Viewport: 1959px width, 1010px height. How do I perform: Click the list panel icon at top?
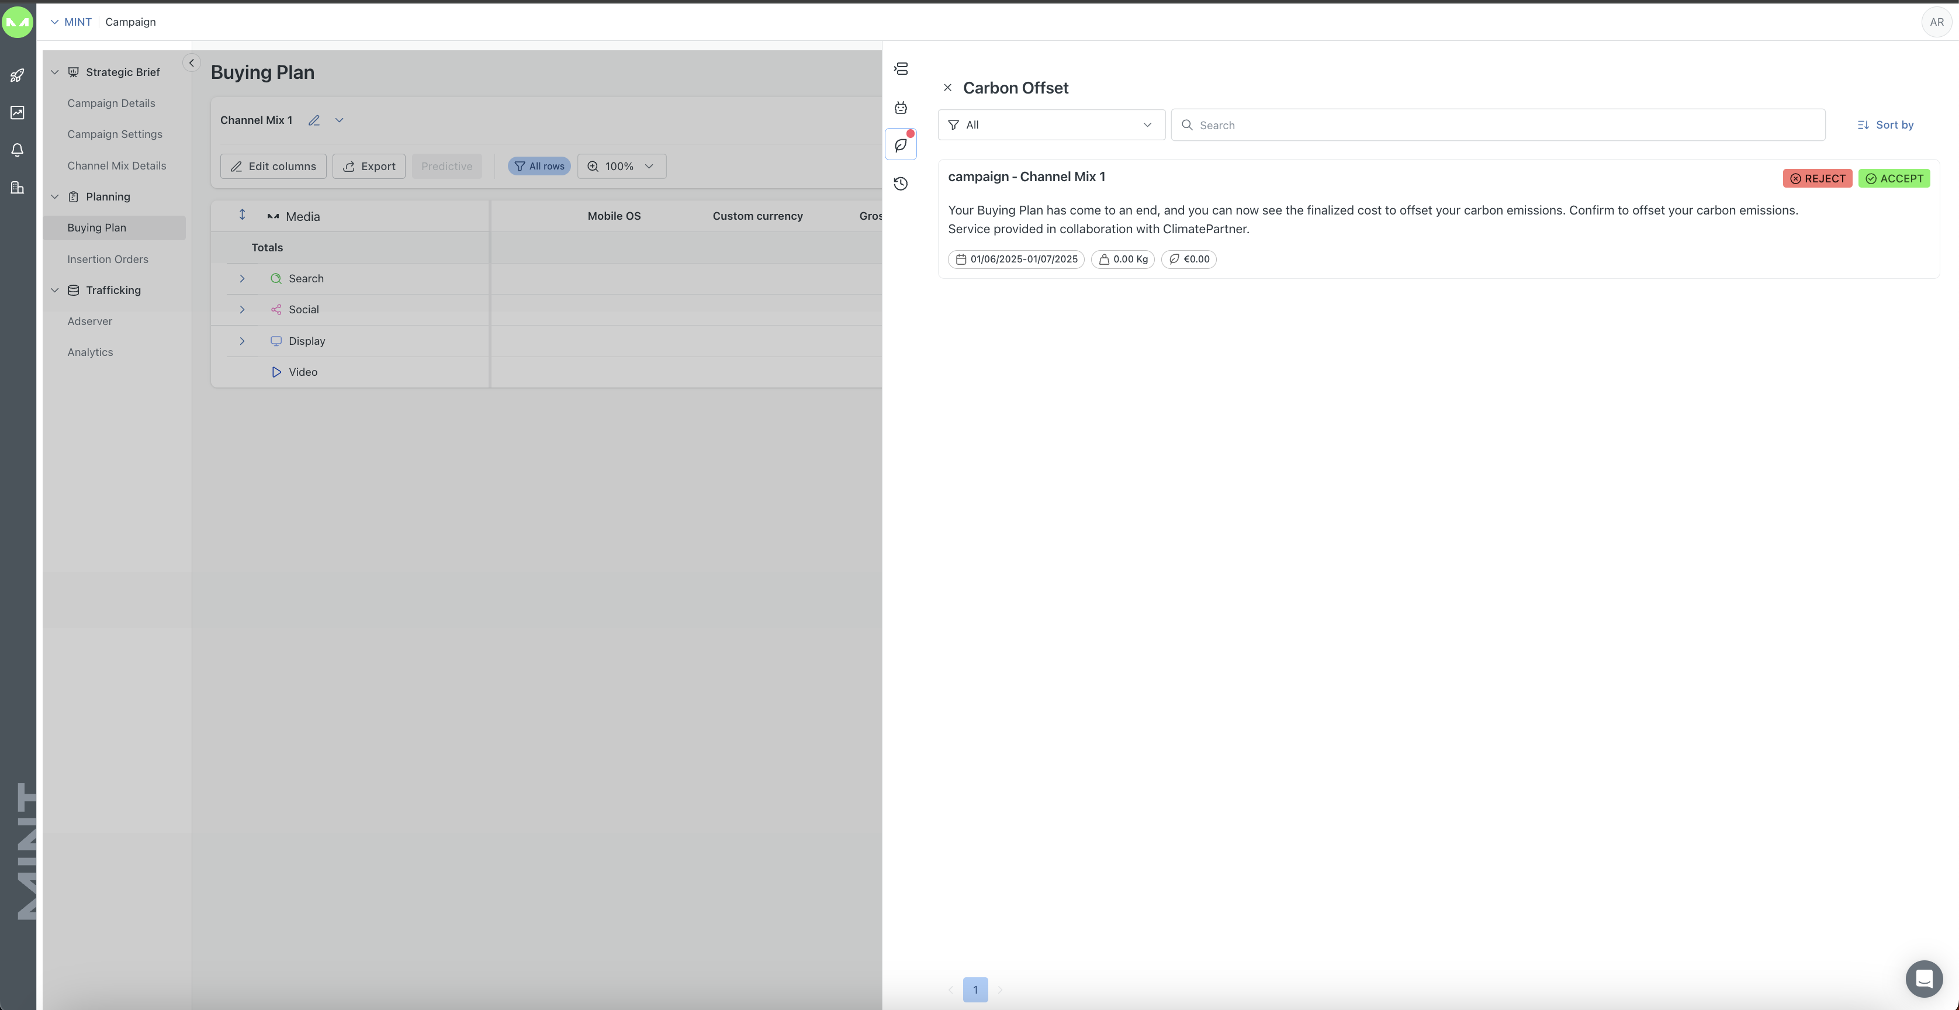pos(901,69)
